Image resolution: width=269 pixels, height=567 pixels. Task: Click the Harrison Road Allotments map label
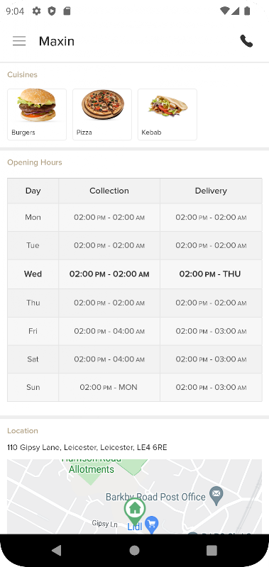coord(92,465)
